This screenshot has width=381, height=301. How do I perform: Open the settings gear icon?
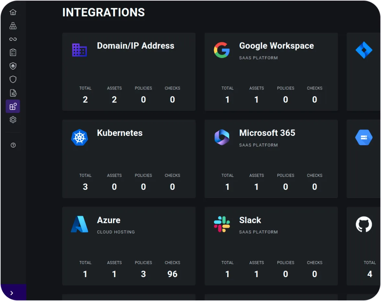pos(13,120)
